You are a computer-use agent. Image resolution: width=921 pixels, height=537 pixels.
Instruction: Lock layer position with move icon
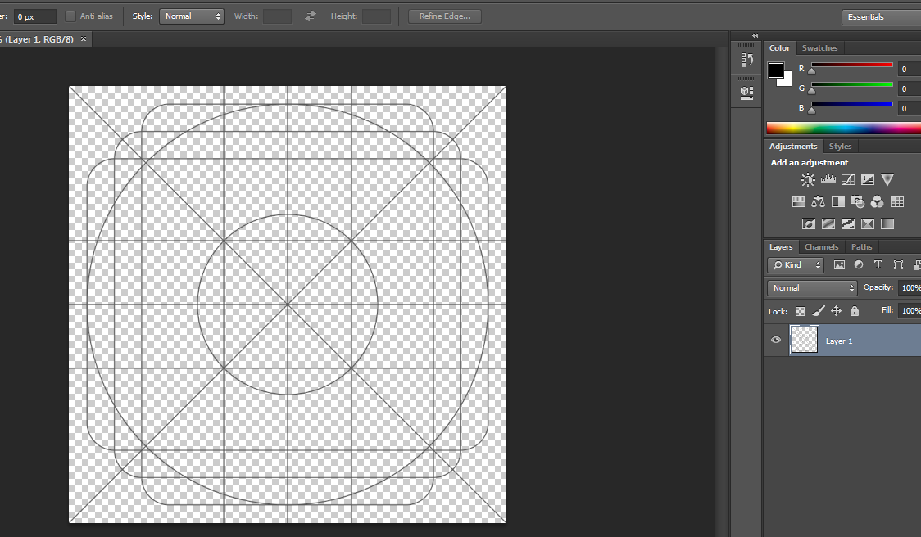pyautogui.click(x=837, y=311)
